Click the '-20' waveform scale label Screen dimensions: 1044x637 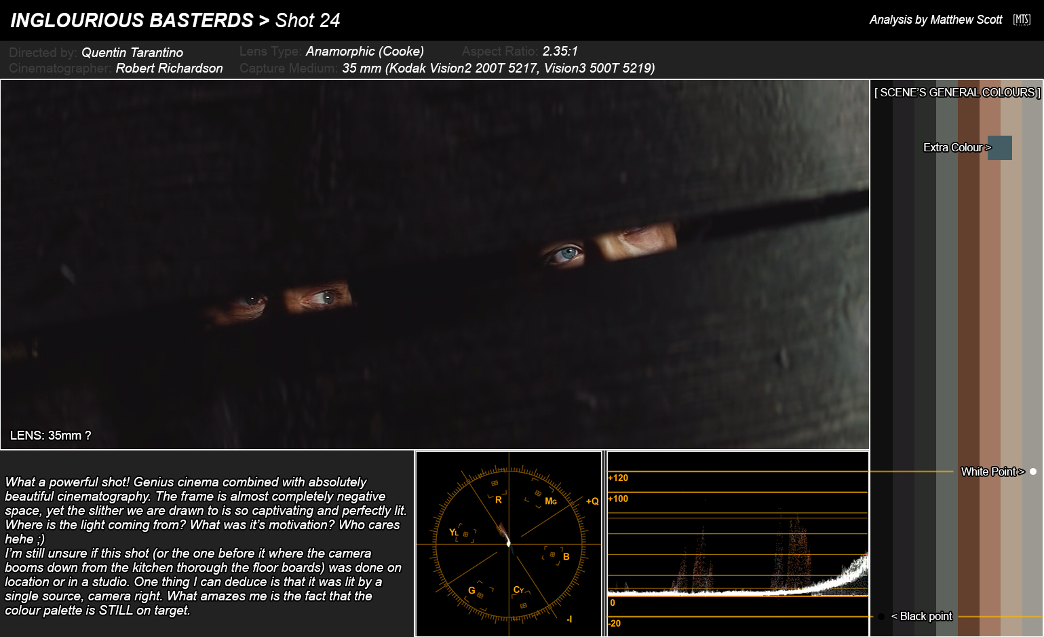614,623
